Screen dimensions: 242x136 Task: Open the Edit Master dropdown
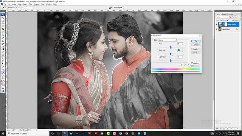point(167,40)
